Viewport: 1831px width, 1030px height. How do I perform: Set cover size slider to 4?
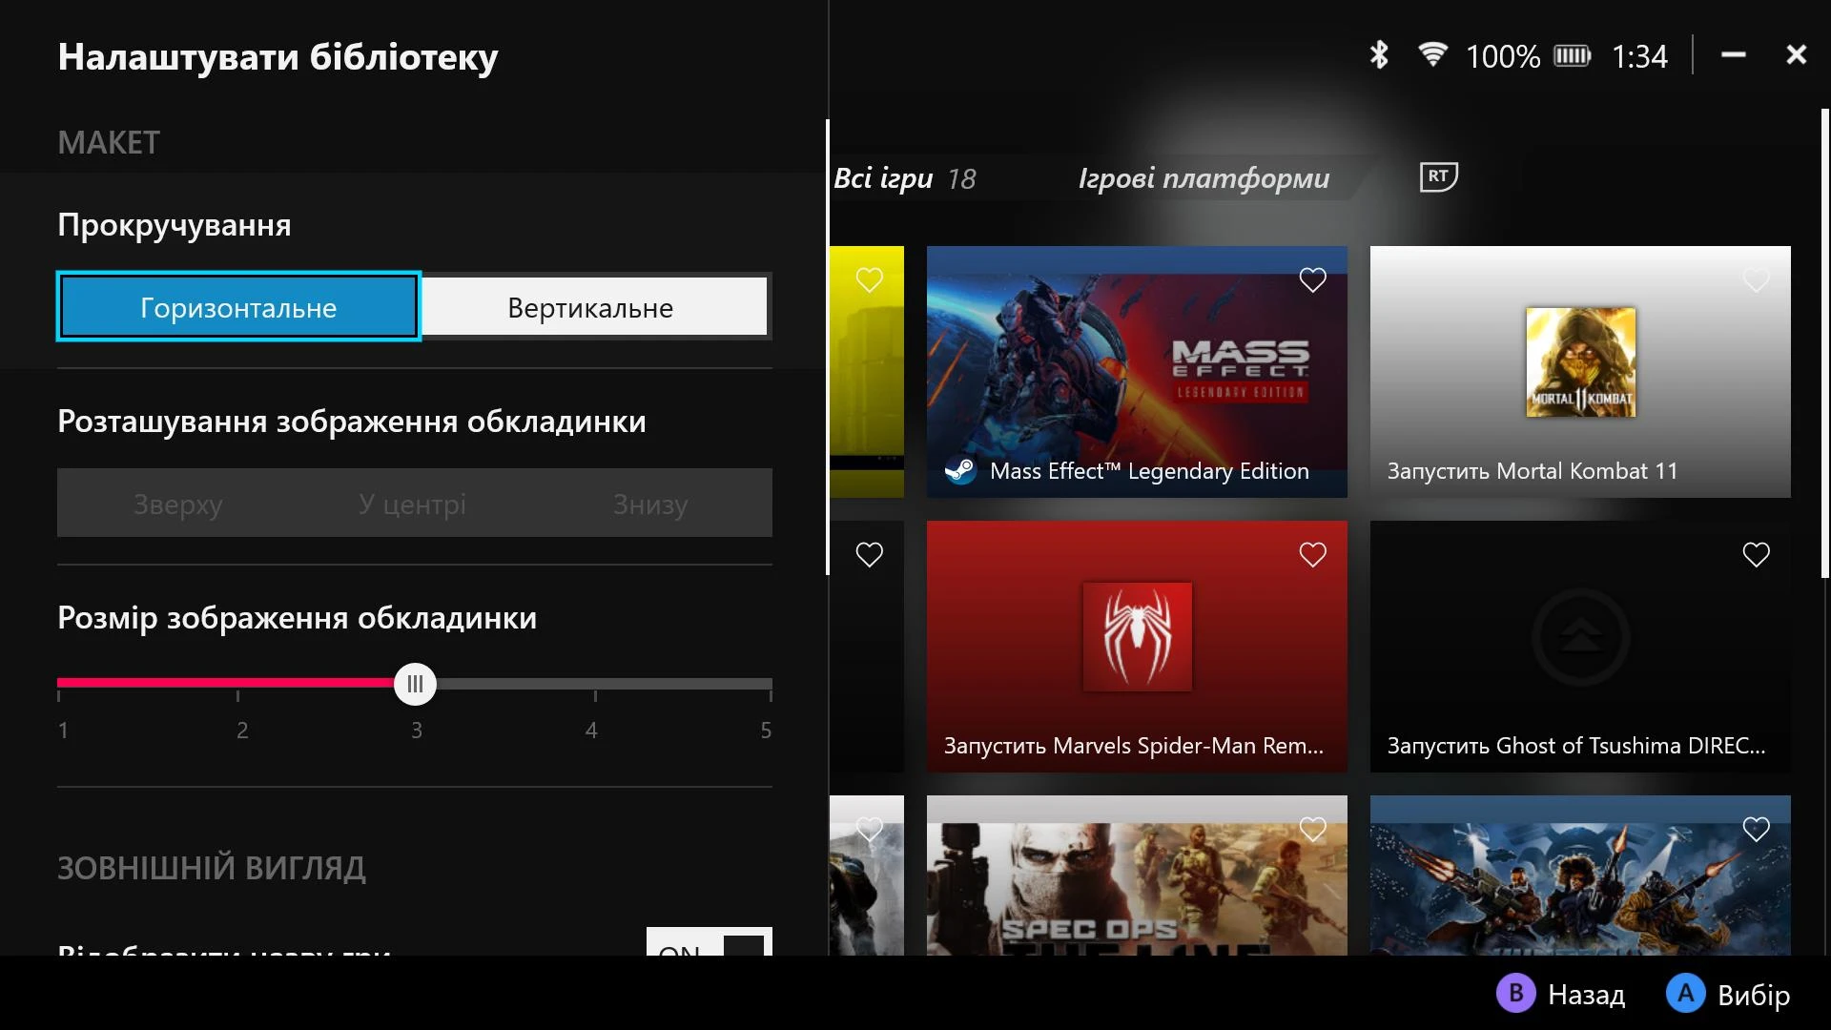[x=594, y=684]
